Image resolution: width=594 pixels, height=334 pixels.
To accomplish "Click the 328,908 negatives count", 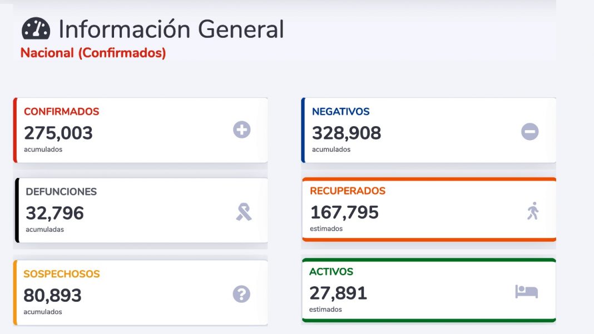I will click(346, 133).
